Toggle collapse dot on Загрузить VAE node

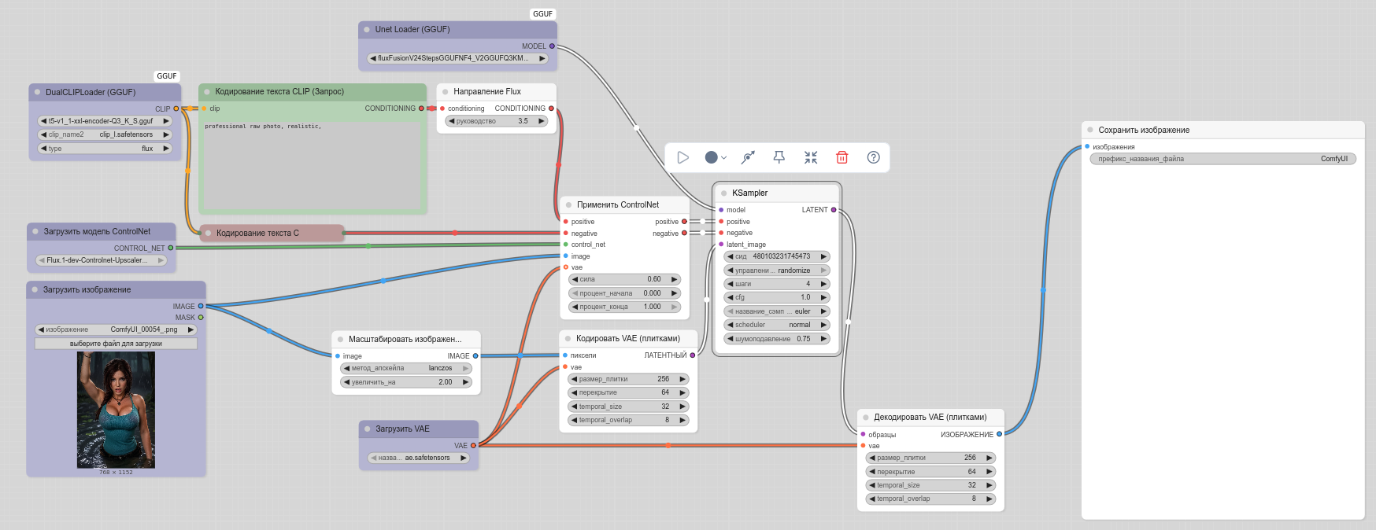pyautogui.click(x=368, y=429)
